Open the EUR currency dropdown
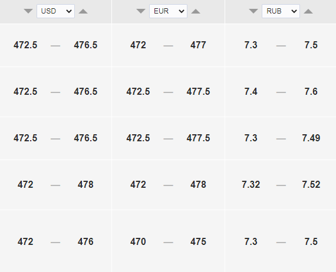Viewport: 336px width, 272px height. coord(168,11)
